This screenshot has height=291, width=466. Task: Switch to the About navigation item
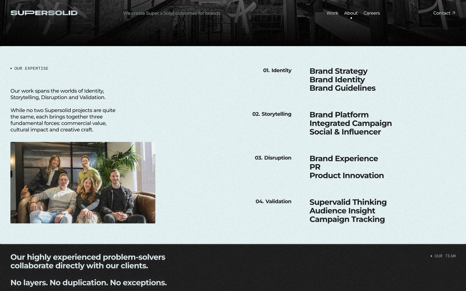(x=351, y=13)
